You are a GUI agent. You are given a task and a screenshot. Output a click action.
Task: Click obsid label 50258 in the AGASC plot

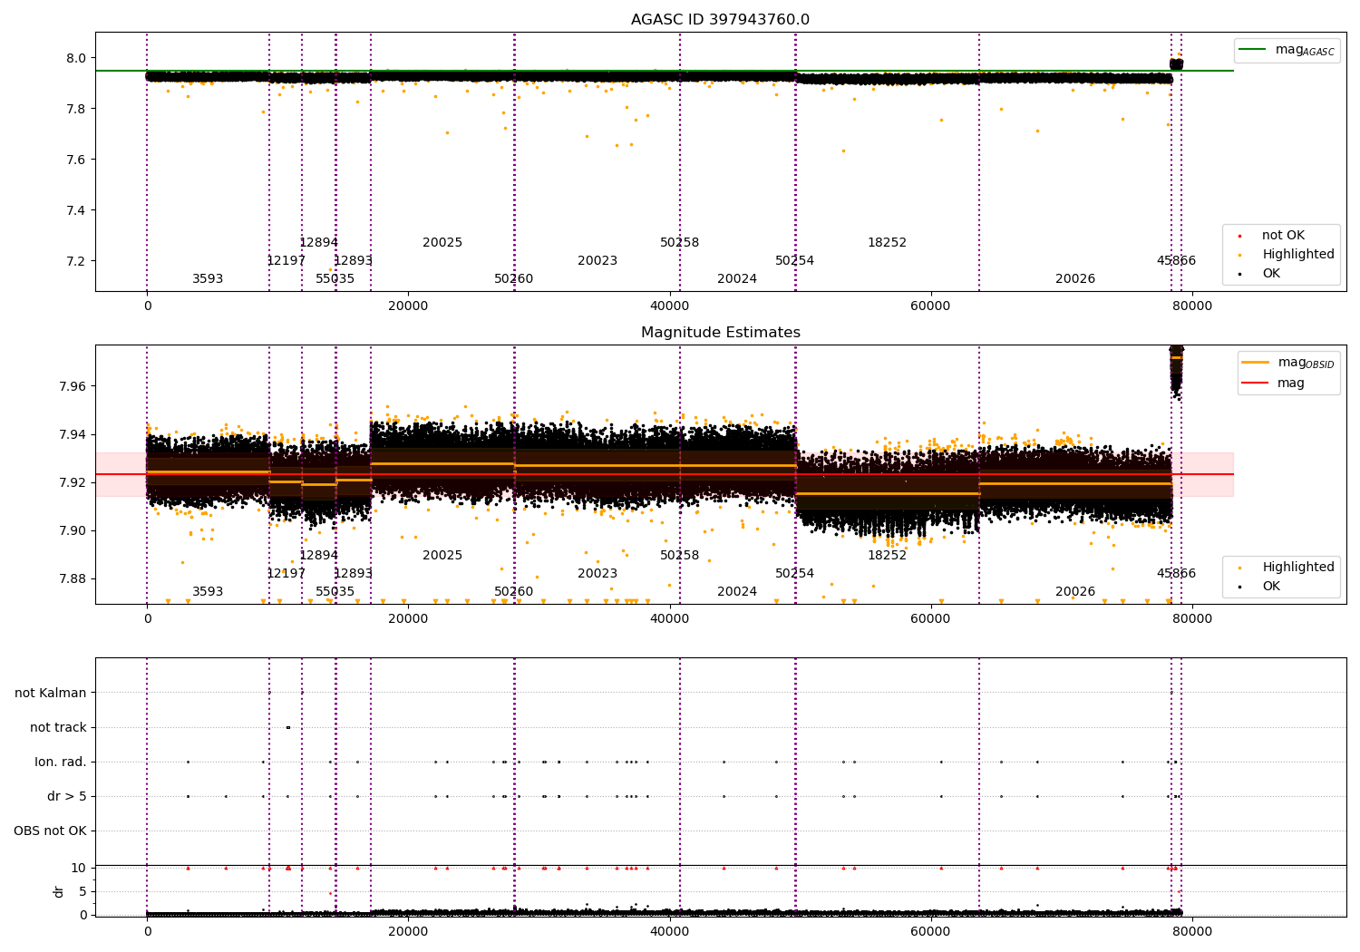(680, 243)
